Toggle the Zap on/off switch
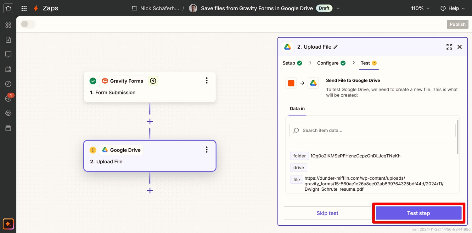The image size is (472, 233). click(x=28, y=24)
